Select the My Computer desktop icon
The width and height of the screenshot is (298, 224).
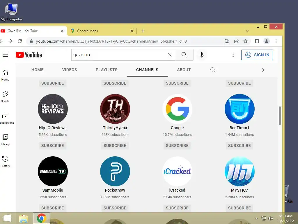pos(11,12)
